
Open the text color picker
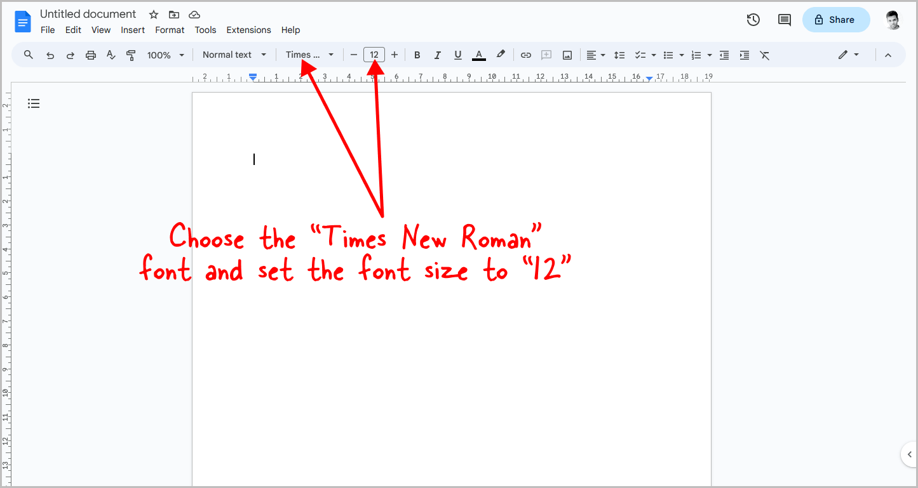click(478, 55)
